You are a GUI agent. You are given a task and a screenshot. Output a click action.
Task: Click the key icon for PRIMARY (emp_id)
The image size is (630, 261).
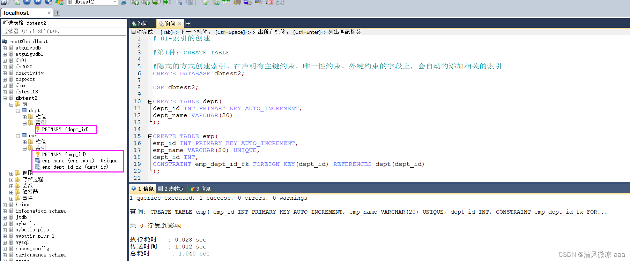(38, 154)
